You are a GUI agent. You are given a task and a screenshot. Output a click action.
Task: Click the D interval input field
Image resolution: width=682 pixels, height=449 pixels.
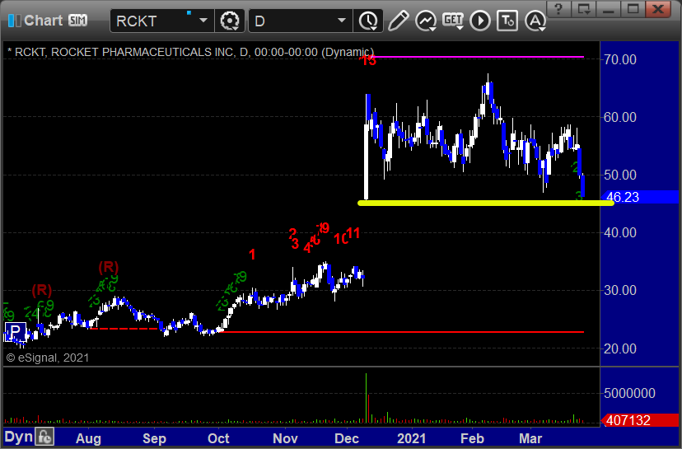click(292, 21)
